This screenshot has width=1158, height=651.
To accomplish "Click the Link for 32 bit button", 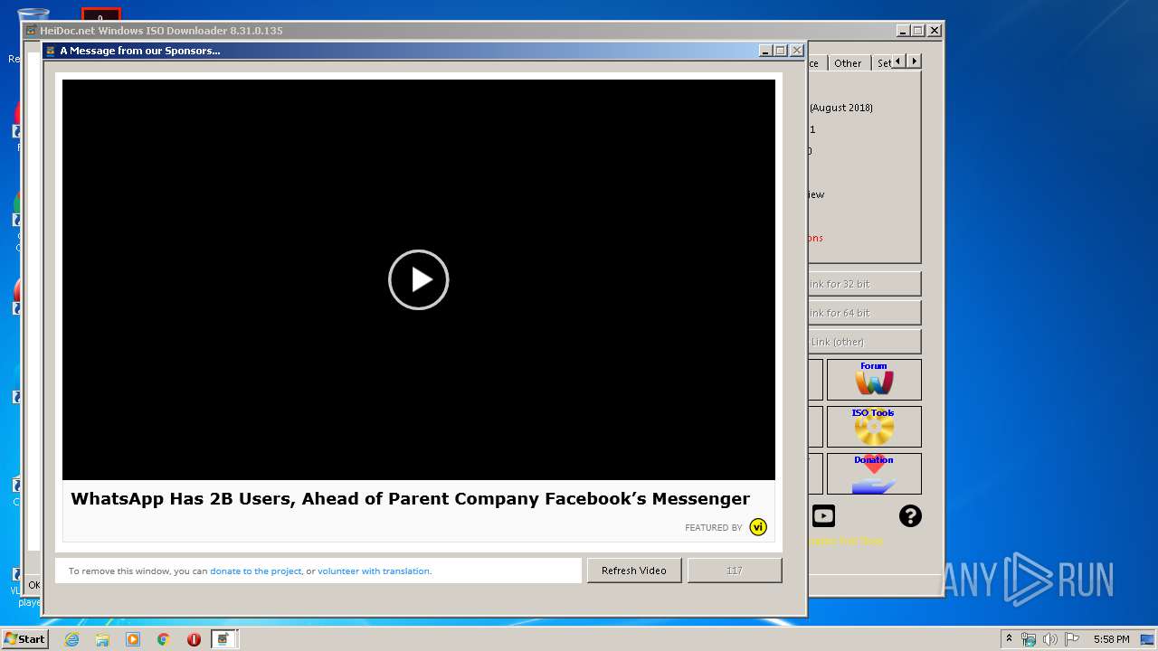I will [864, 284].
